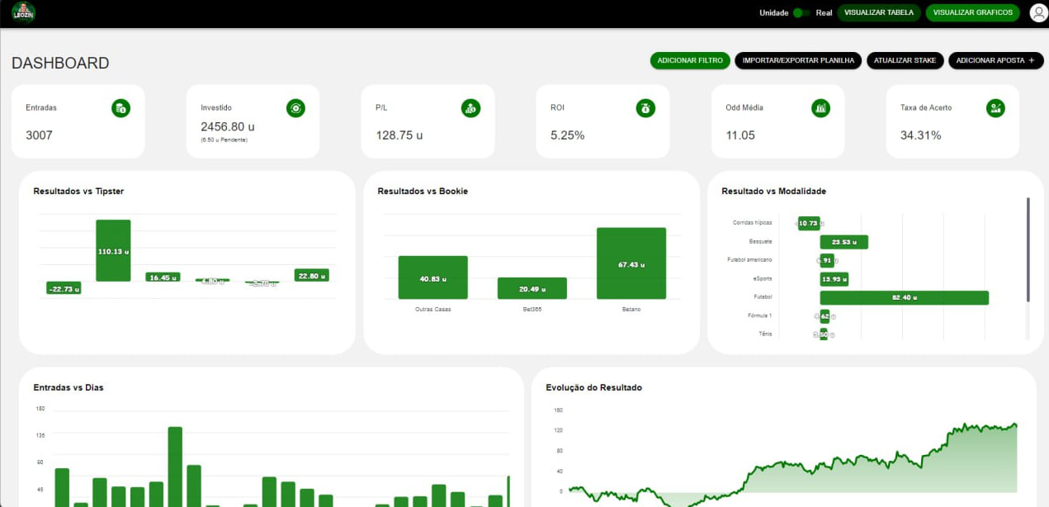Click the Atualizar Stake button
The width and height of the screenshot is (1049, 507).
[905, 60]
